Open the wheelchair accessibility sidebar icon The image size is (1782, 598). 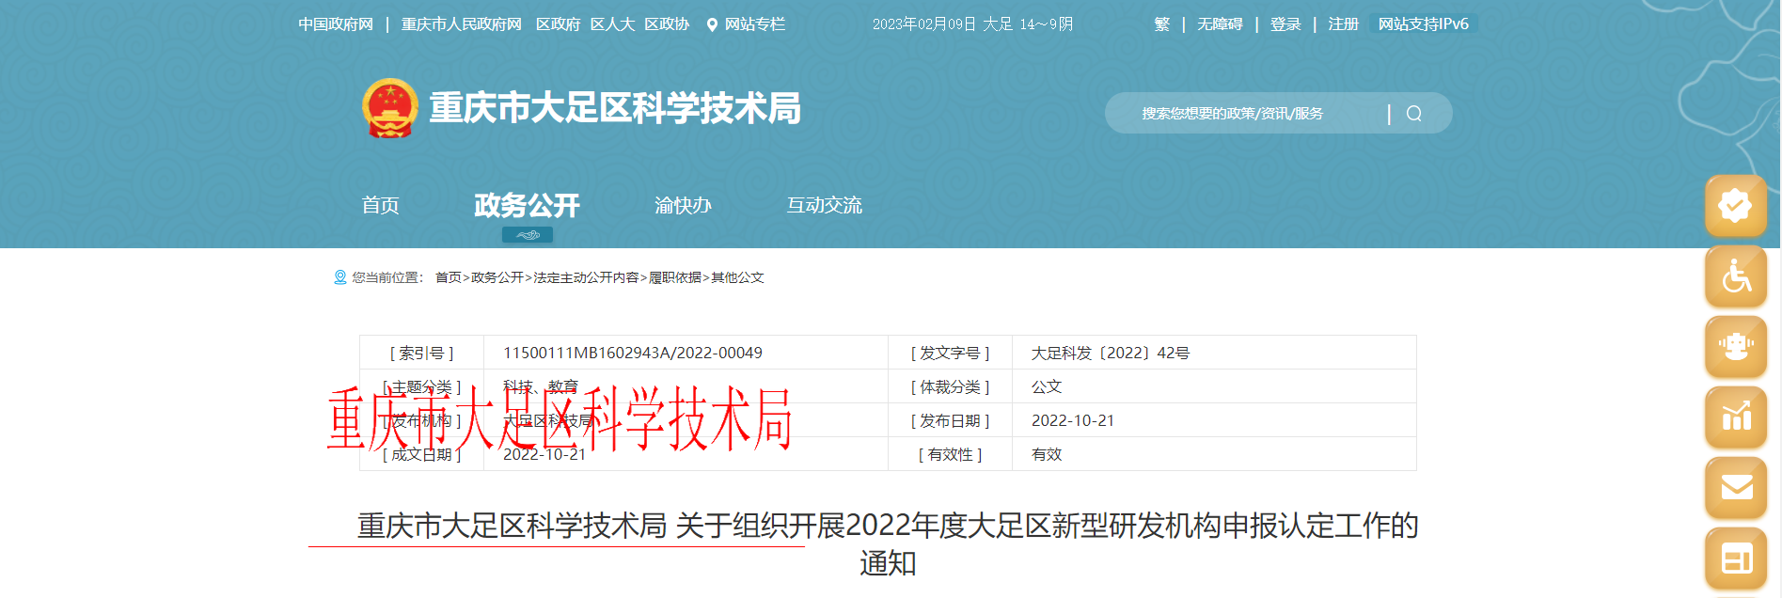pyautogui.click(x=1735, y=276)
